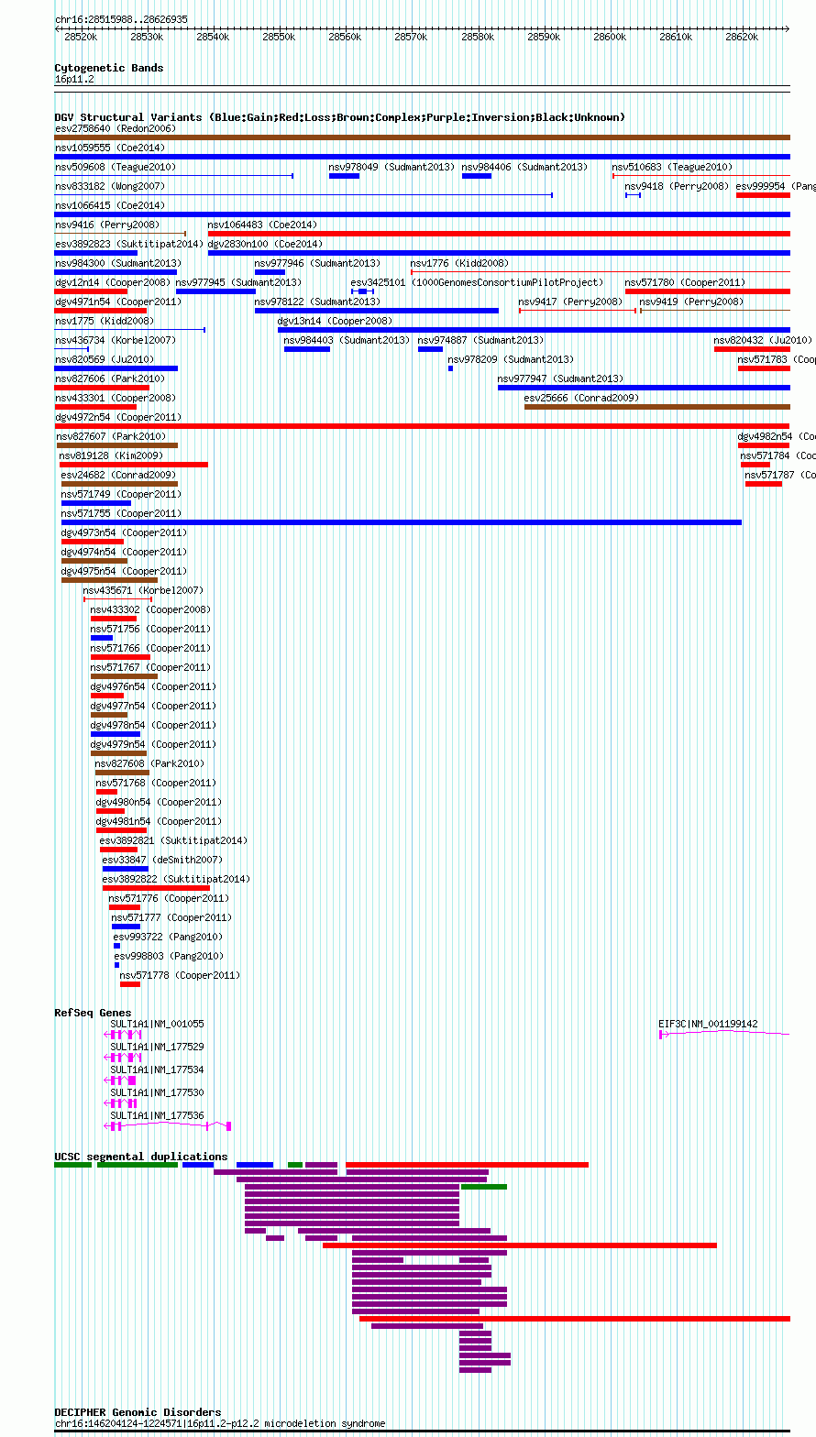
Task: Click dgv2830n100 (Coe2014) label
Action: [x=266, y=244]
